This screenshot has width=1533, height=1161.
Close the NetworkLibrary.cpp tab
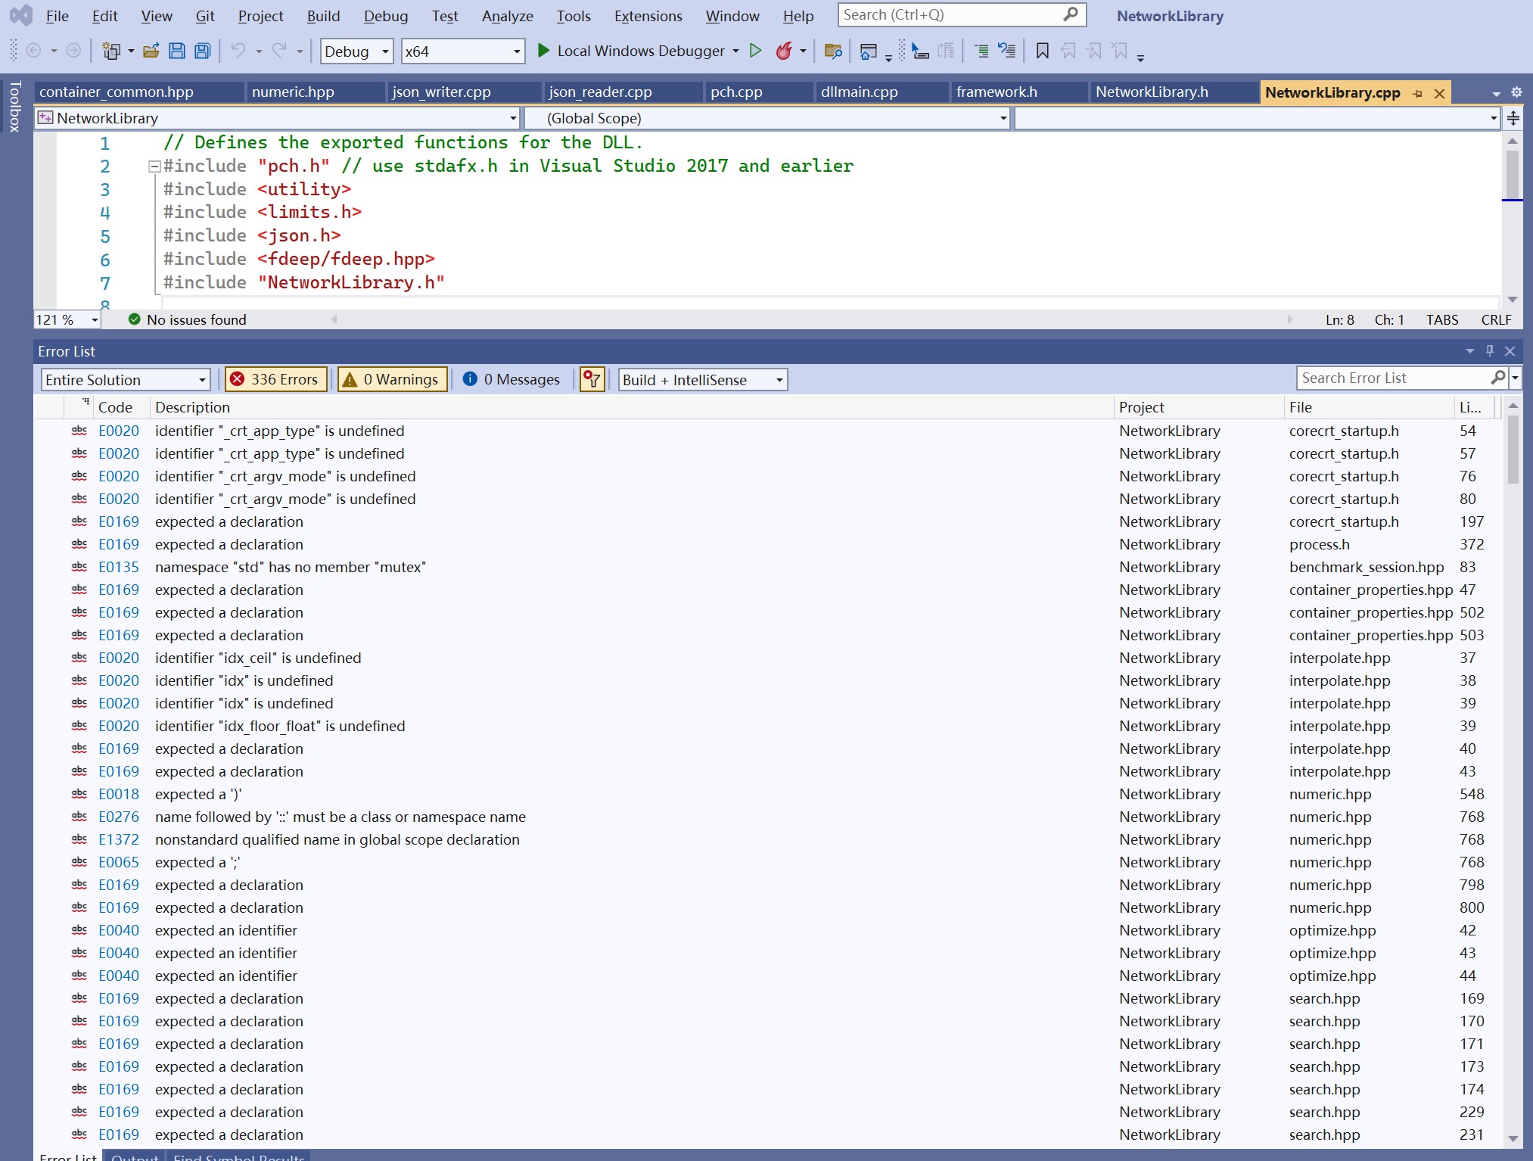(1439, 93)
